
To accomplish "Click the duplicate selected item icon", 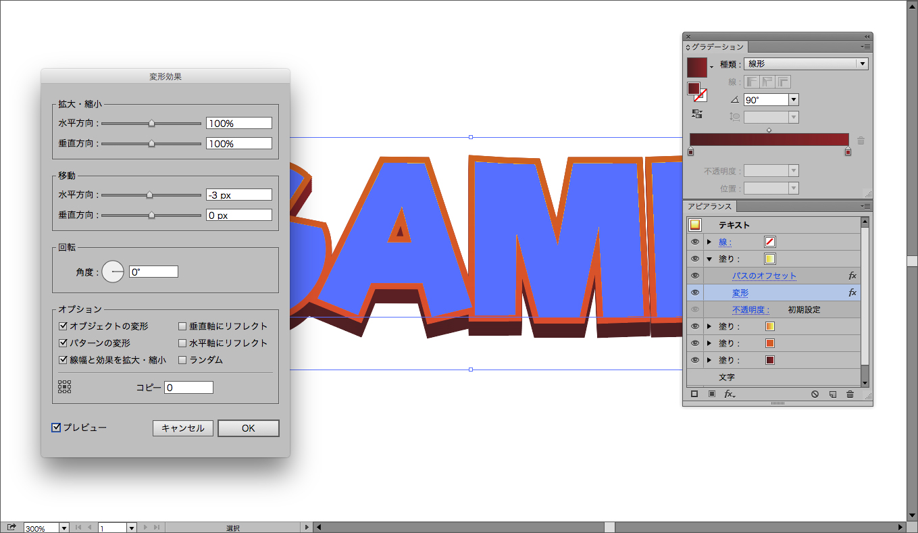I will [x=832, y=394].
